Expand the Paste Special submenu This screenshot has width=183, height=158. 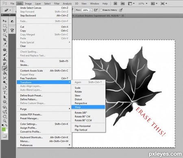pos(44,42)
